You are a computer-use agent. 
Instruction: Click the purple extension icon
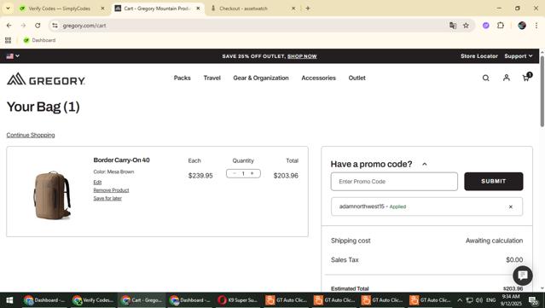pyautogui.click(x=485, y=26)
